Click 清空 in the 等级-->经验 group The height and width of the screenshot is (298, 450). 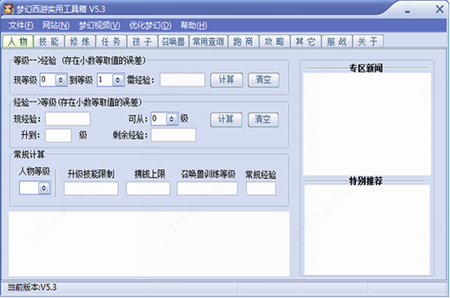[x=263, y=79]
